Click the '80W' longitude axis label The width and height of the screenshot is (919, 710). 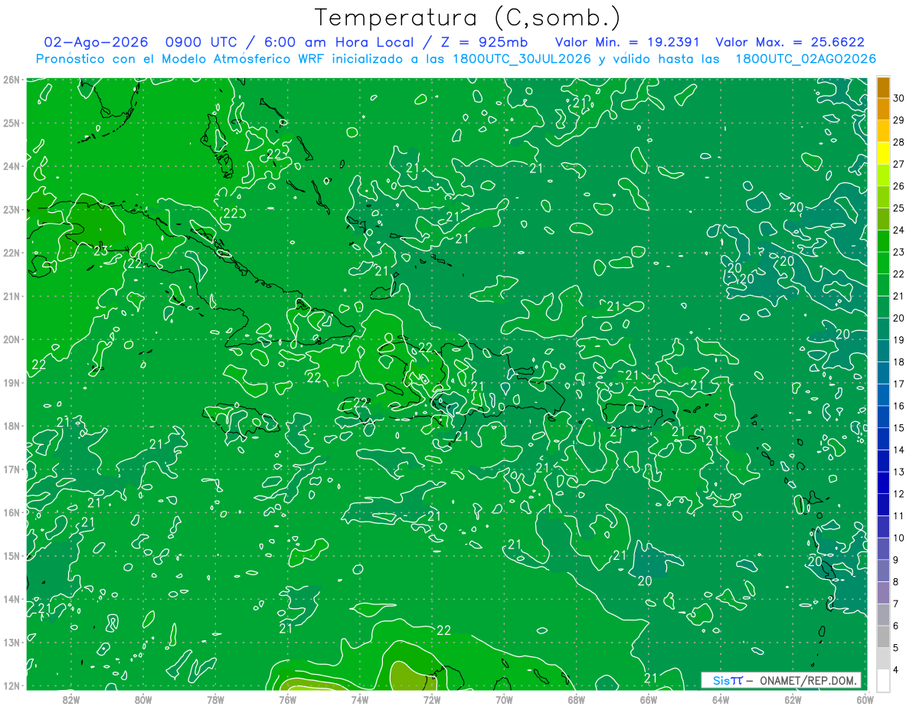coord(143,699)
